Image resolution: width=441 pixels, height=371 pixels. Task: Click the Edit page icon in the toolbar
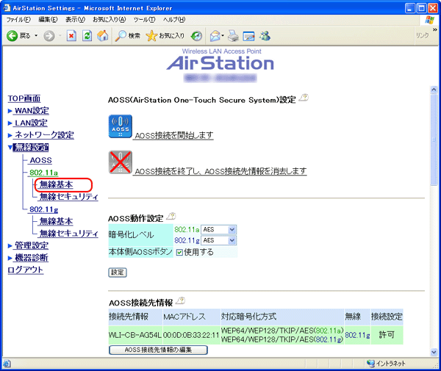point(249,36)
